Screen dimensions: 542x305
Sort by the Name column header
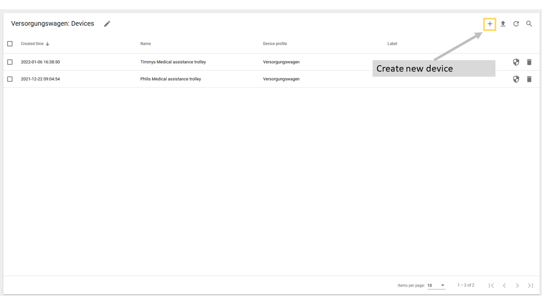(x=146, y=44)
